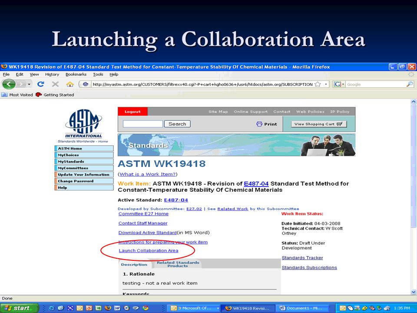Open the Contact link in top bar
This screenshot has height=313, width=417.
[281, 112]
